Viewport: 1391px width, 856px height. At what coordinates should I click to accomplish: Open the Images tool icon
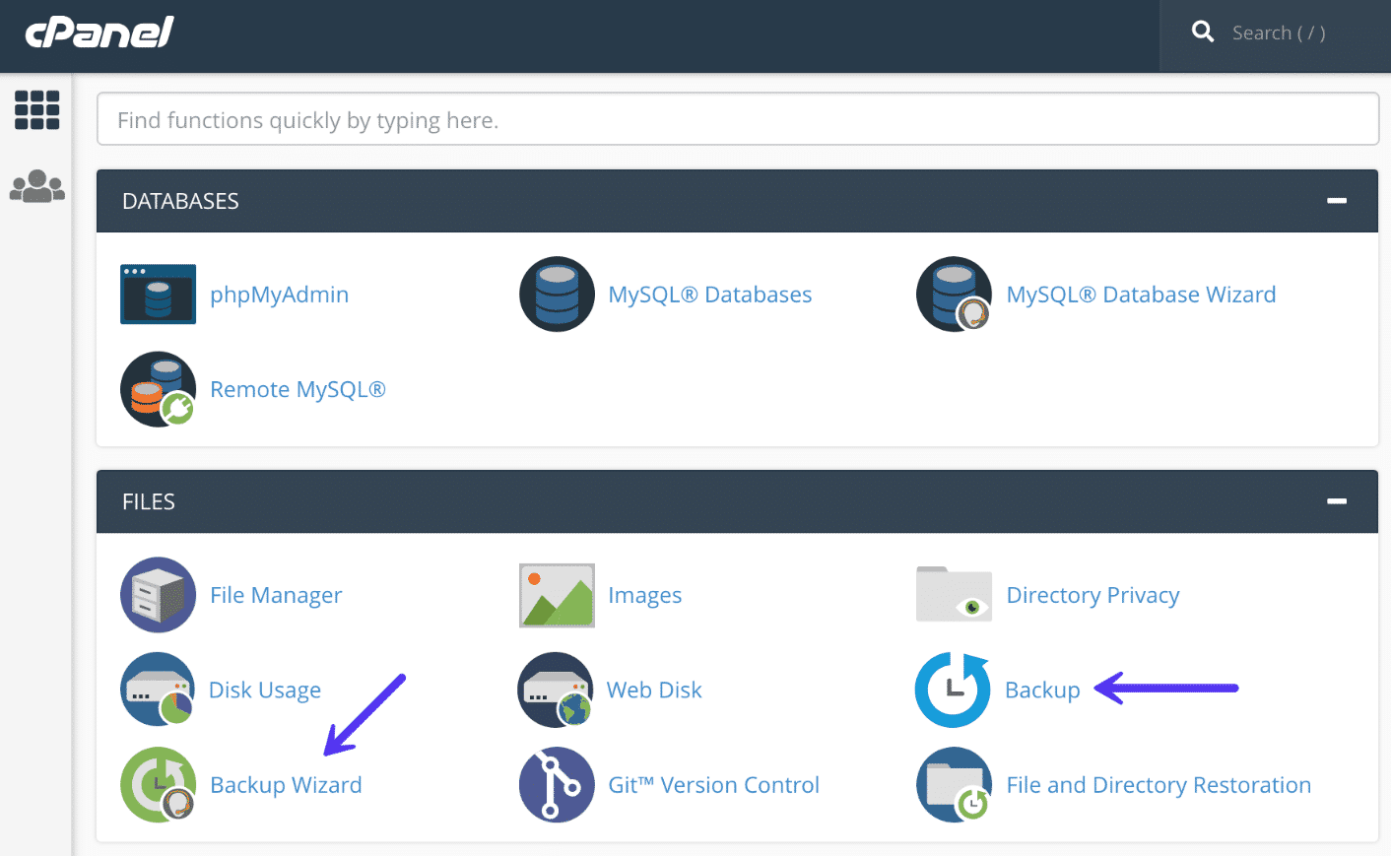[557, 595]
